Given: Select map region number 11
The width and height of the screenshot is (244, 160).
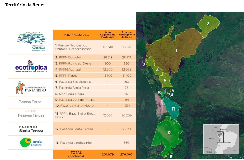Looking at the screenshot, I should pos(173,109).
